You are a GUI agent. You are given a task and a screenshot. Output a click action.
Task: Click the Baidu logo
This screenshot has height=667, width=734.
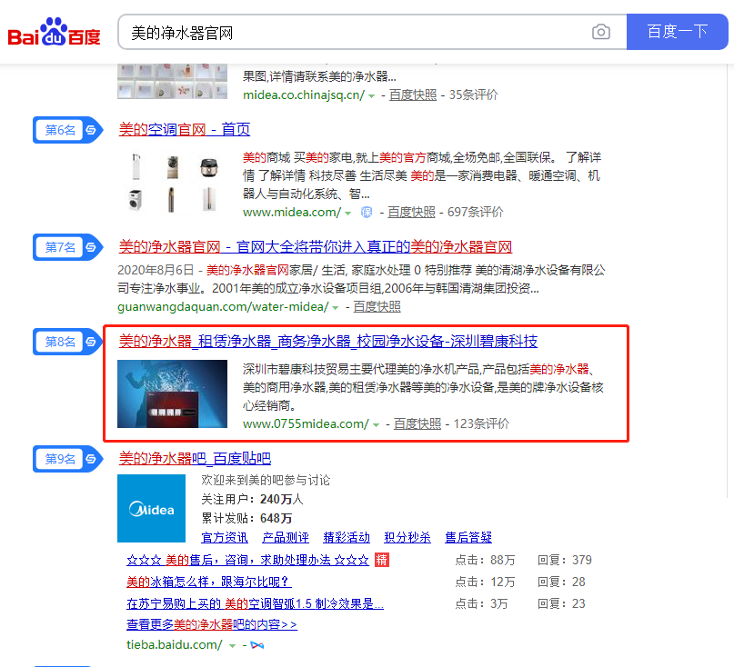tap(54, 33)
